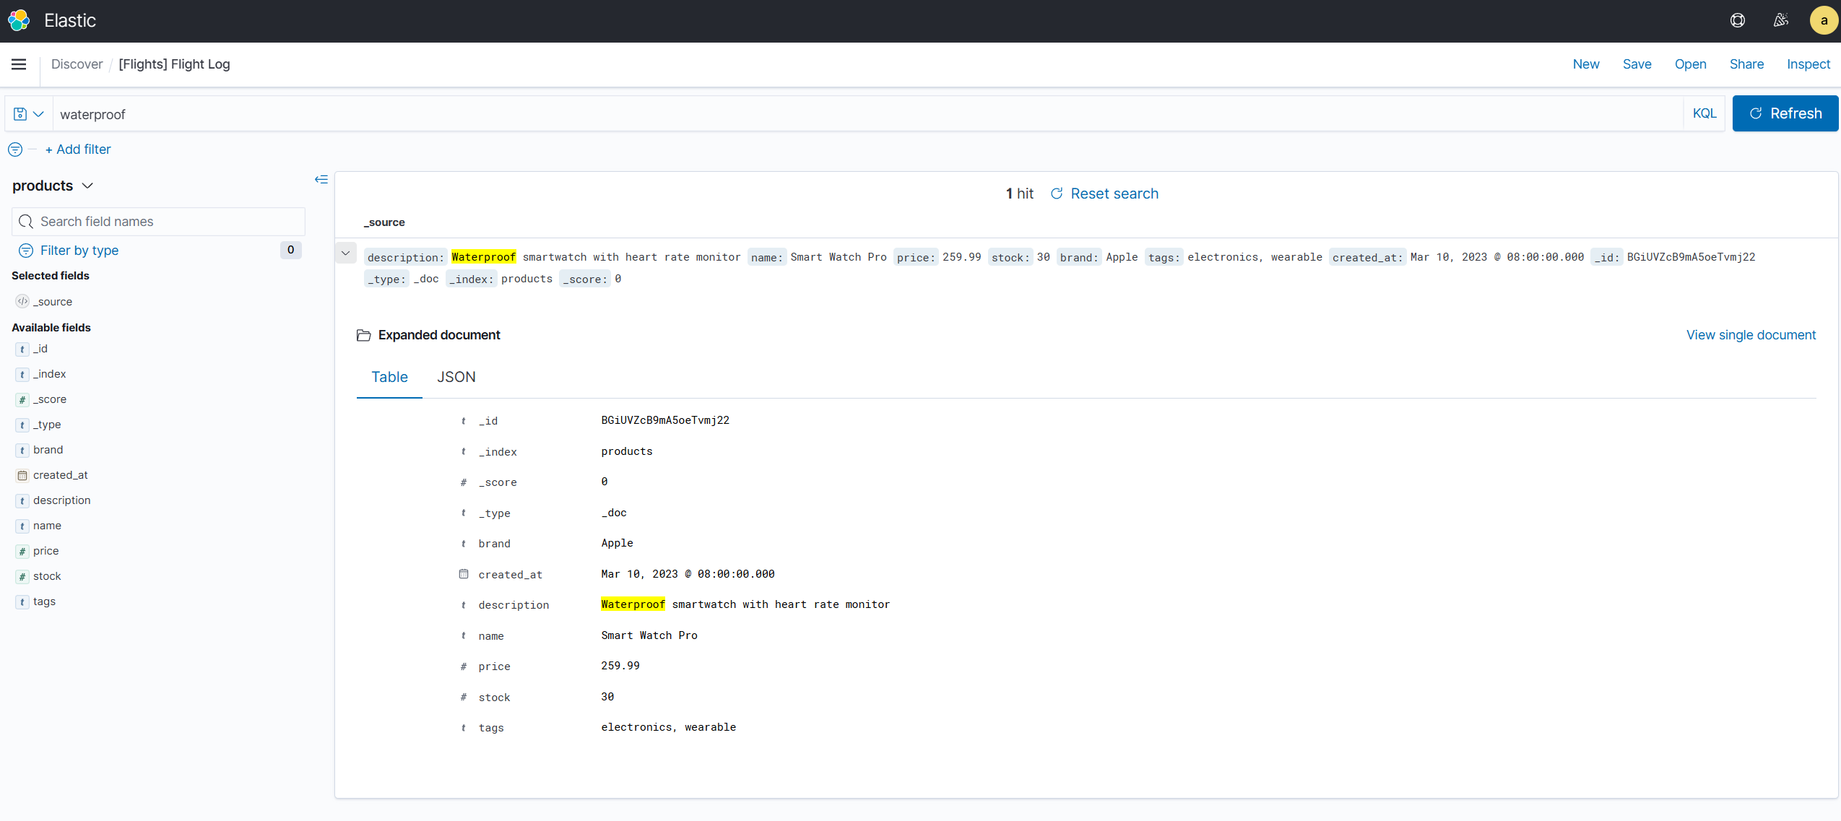Toggle the Filter by type options
Image resolution: width=1841 pixels, height=821 pixels.
79,251
